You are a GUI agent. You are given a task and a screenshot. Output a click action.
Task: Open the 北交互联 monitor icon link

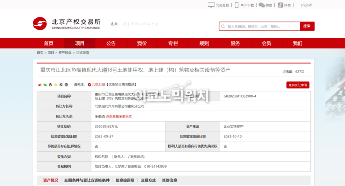tap(211, 5)
